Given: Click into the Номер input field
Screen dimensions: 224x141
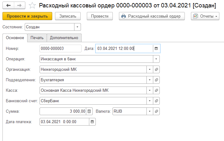Looking at the screenshot, I should coord(61,48).
